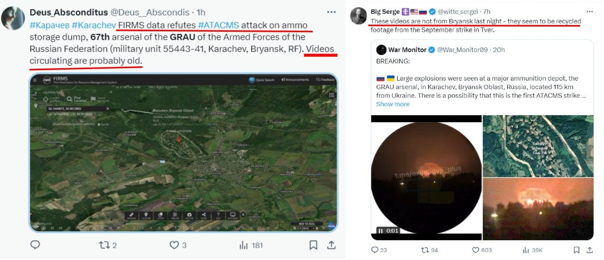Reply to the Deus_Absconditus tweet
Screen dimensions: 604x260
click(x=35, y=245)
